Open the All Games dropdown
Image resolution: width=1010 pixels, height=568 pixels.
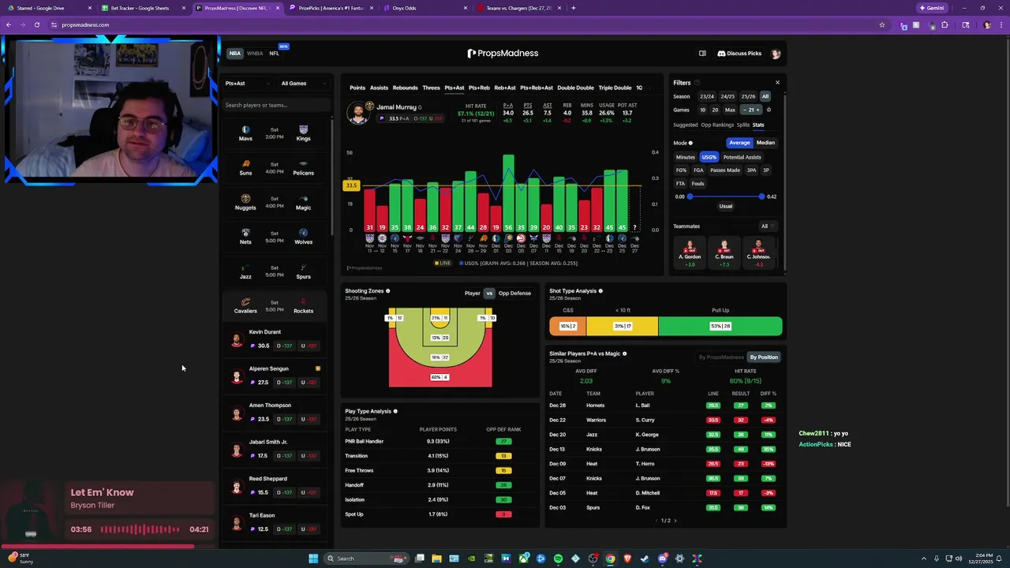(303, 84)
